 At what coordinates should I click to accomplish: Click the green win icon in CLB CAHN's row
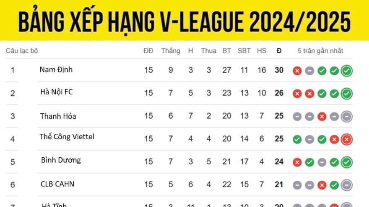coord(334,185)
